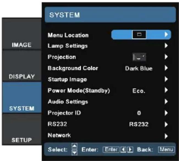
Task: Click the Dark Blue value
Action: click(139, 68)
